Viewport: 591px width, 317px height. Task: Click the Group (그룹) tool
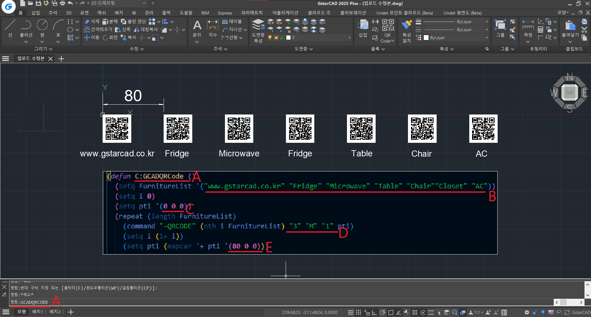tap(500, 28)
